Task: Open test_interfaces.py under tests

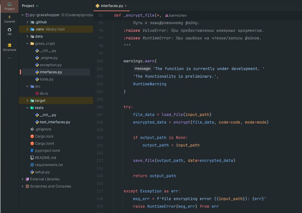Action: click(53, 122)
